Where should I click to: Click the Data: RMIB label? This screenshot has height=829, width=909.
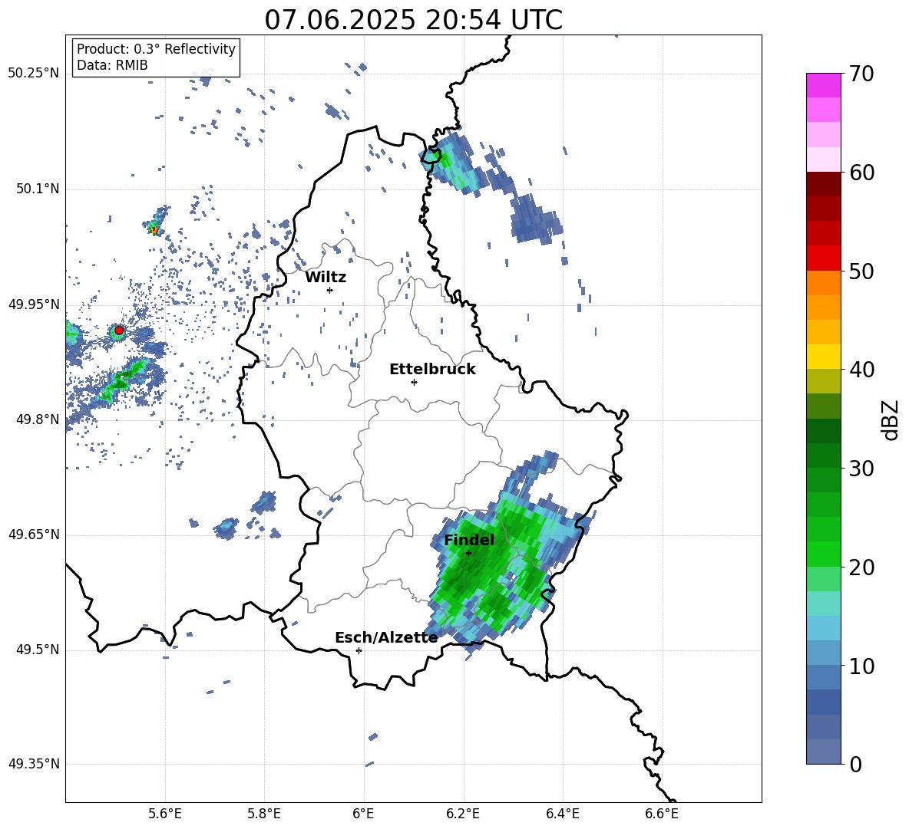tap(112, 65)
